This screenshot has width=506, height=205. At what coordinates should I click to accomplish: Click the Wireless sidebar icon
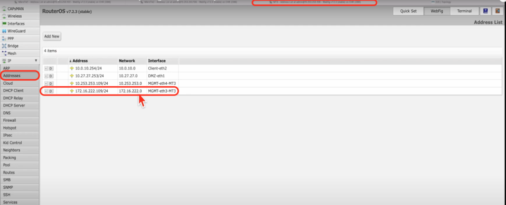(4, 16)
